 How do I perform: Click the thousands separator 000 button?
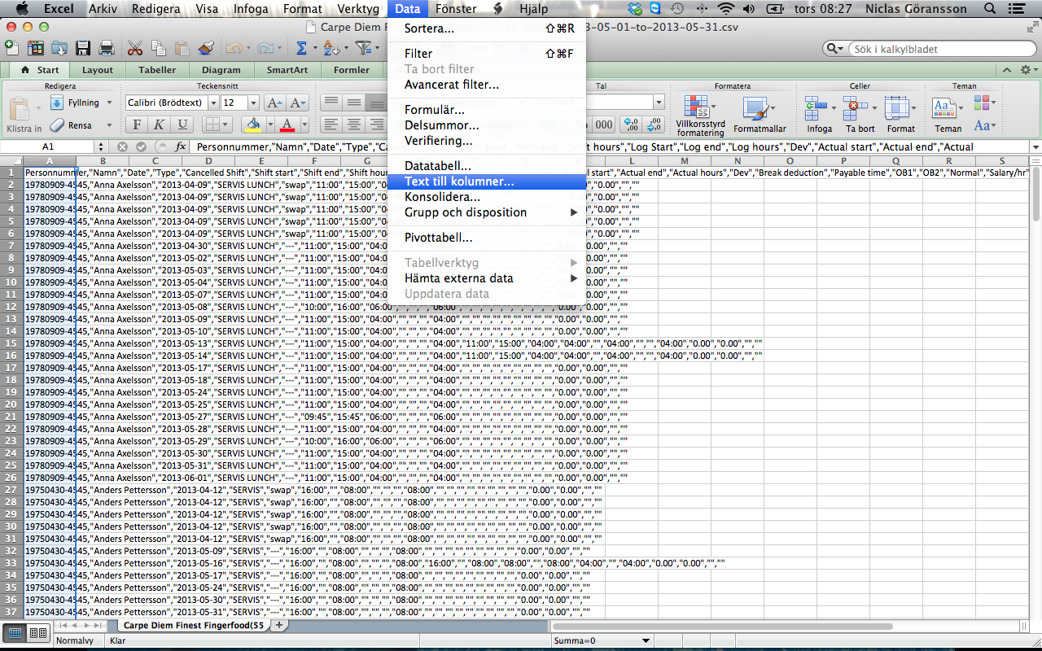pos(603,125)
